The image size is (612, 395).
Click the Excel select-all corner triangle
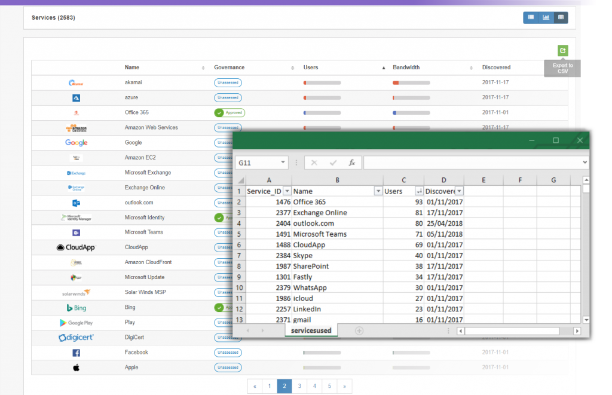pyautogui.click(x=241, y=180)
